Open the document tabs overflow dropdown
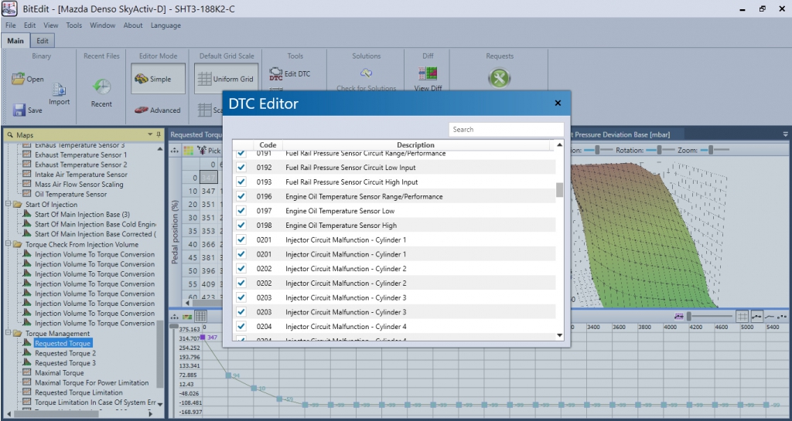 pos(786,134)
